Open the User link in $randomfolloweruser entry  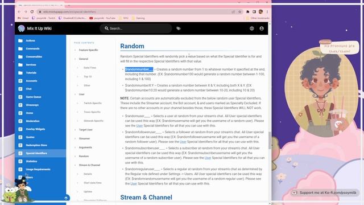tap(183, 142)
